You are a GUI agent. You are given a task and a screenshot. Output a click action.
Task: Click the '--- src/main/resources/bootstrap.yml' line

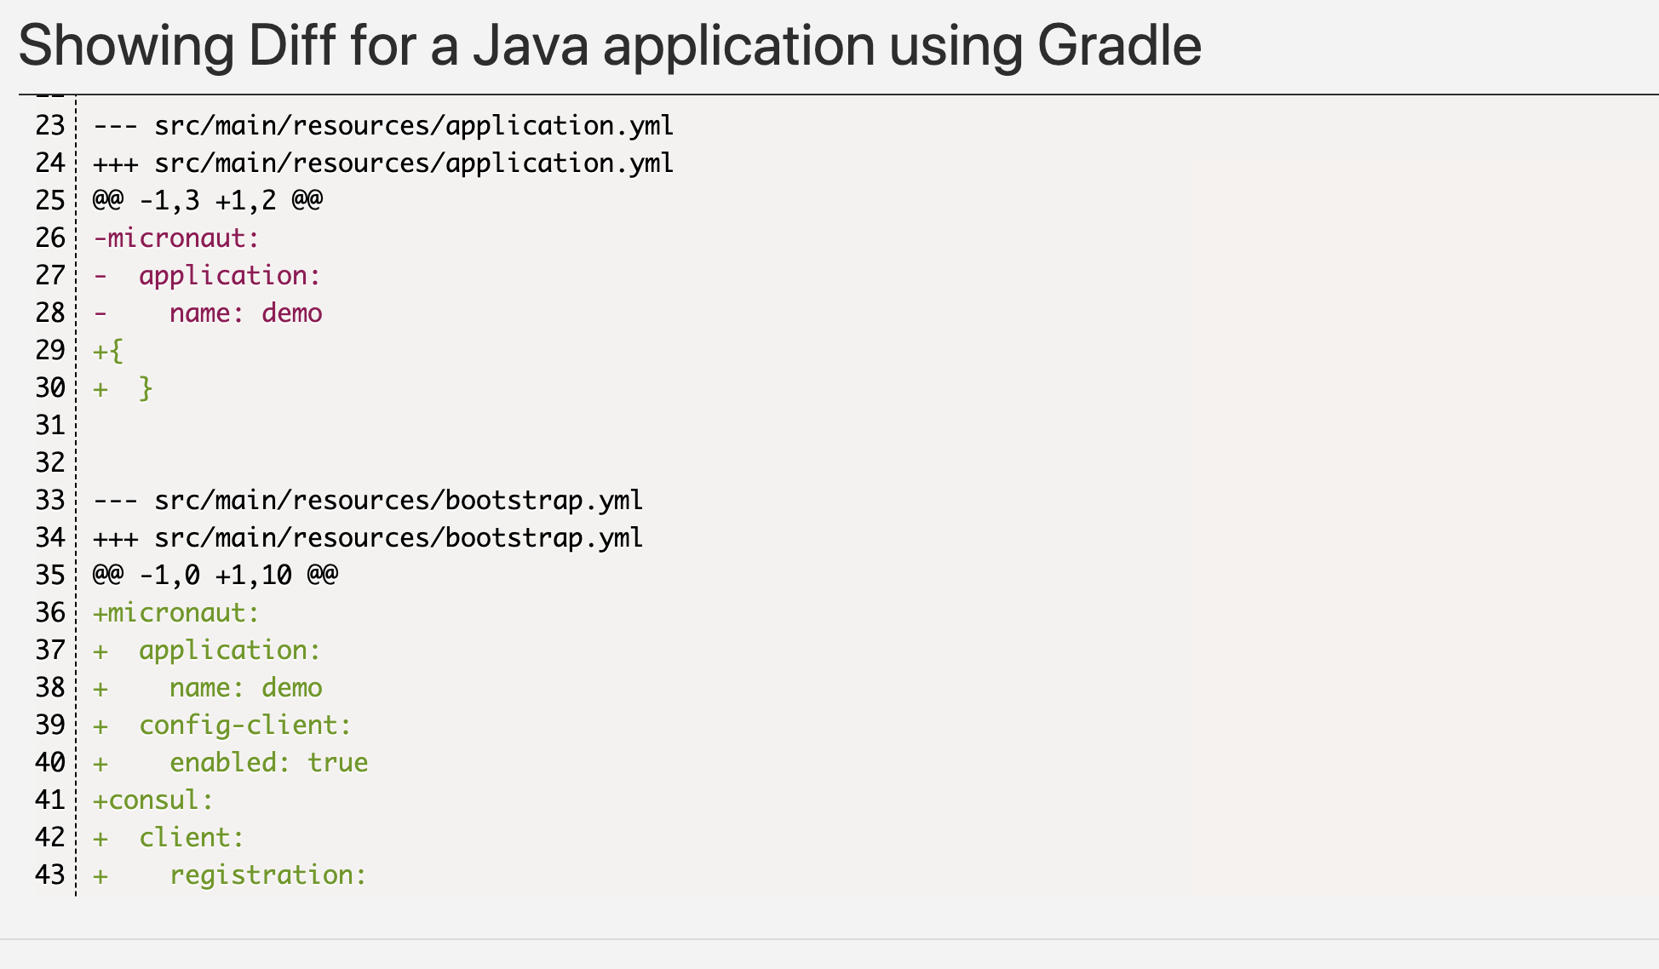[x=368, y=501]
